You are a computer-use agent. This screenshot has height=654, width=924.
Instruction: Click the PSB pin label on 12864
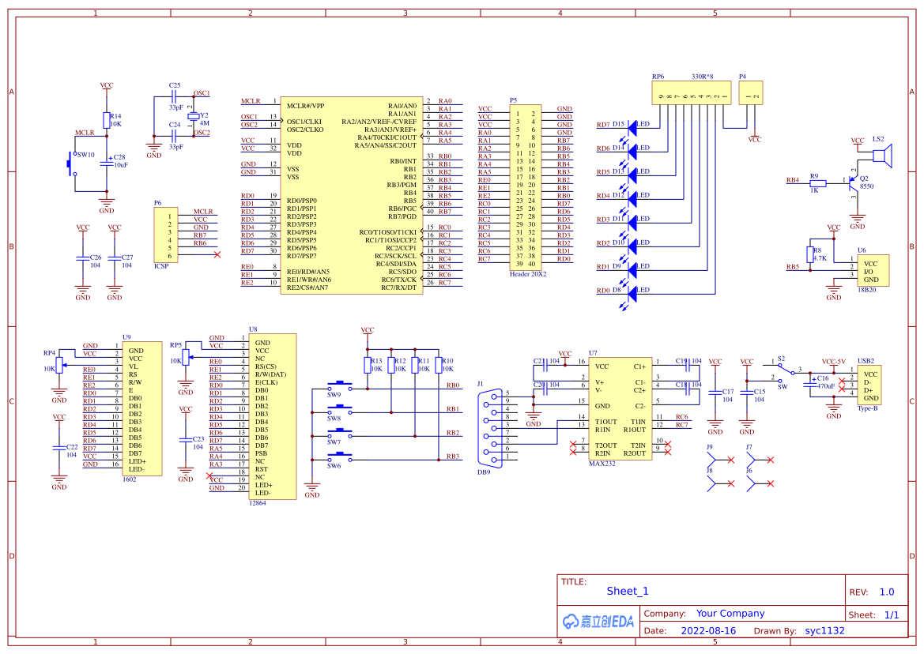coord(261,453)
